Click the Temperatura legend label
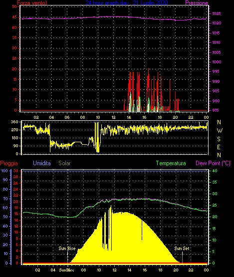Screen dimensions: 234x277 (x=171, y=163)
